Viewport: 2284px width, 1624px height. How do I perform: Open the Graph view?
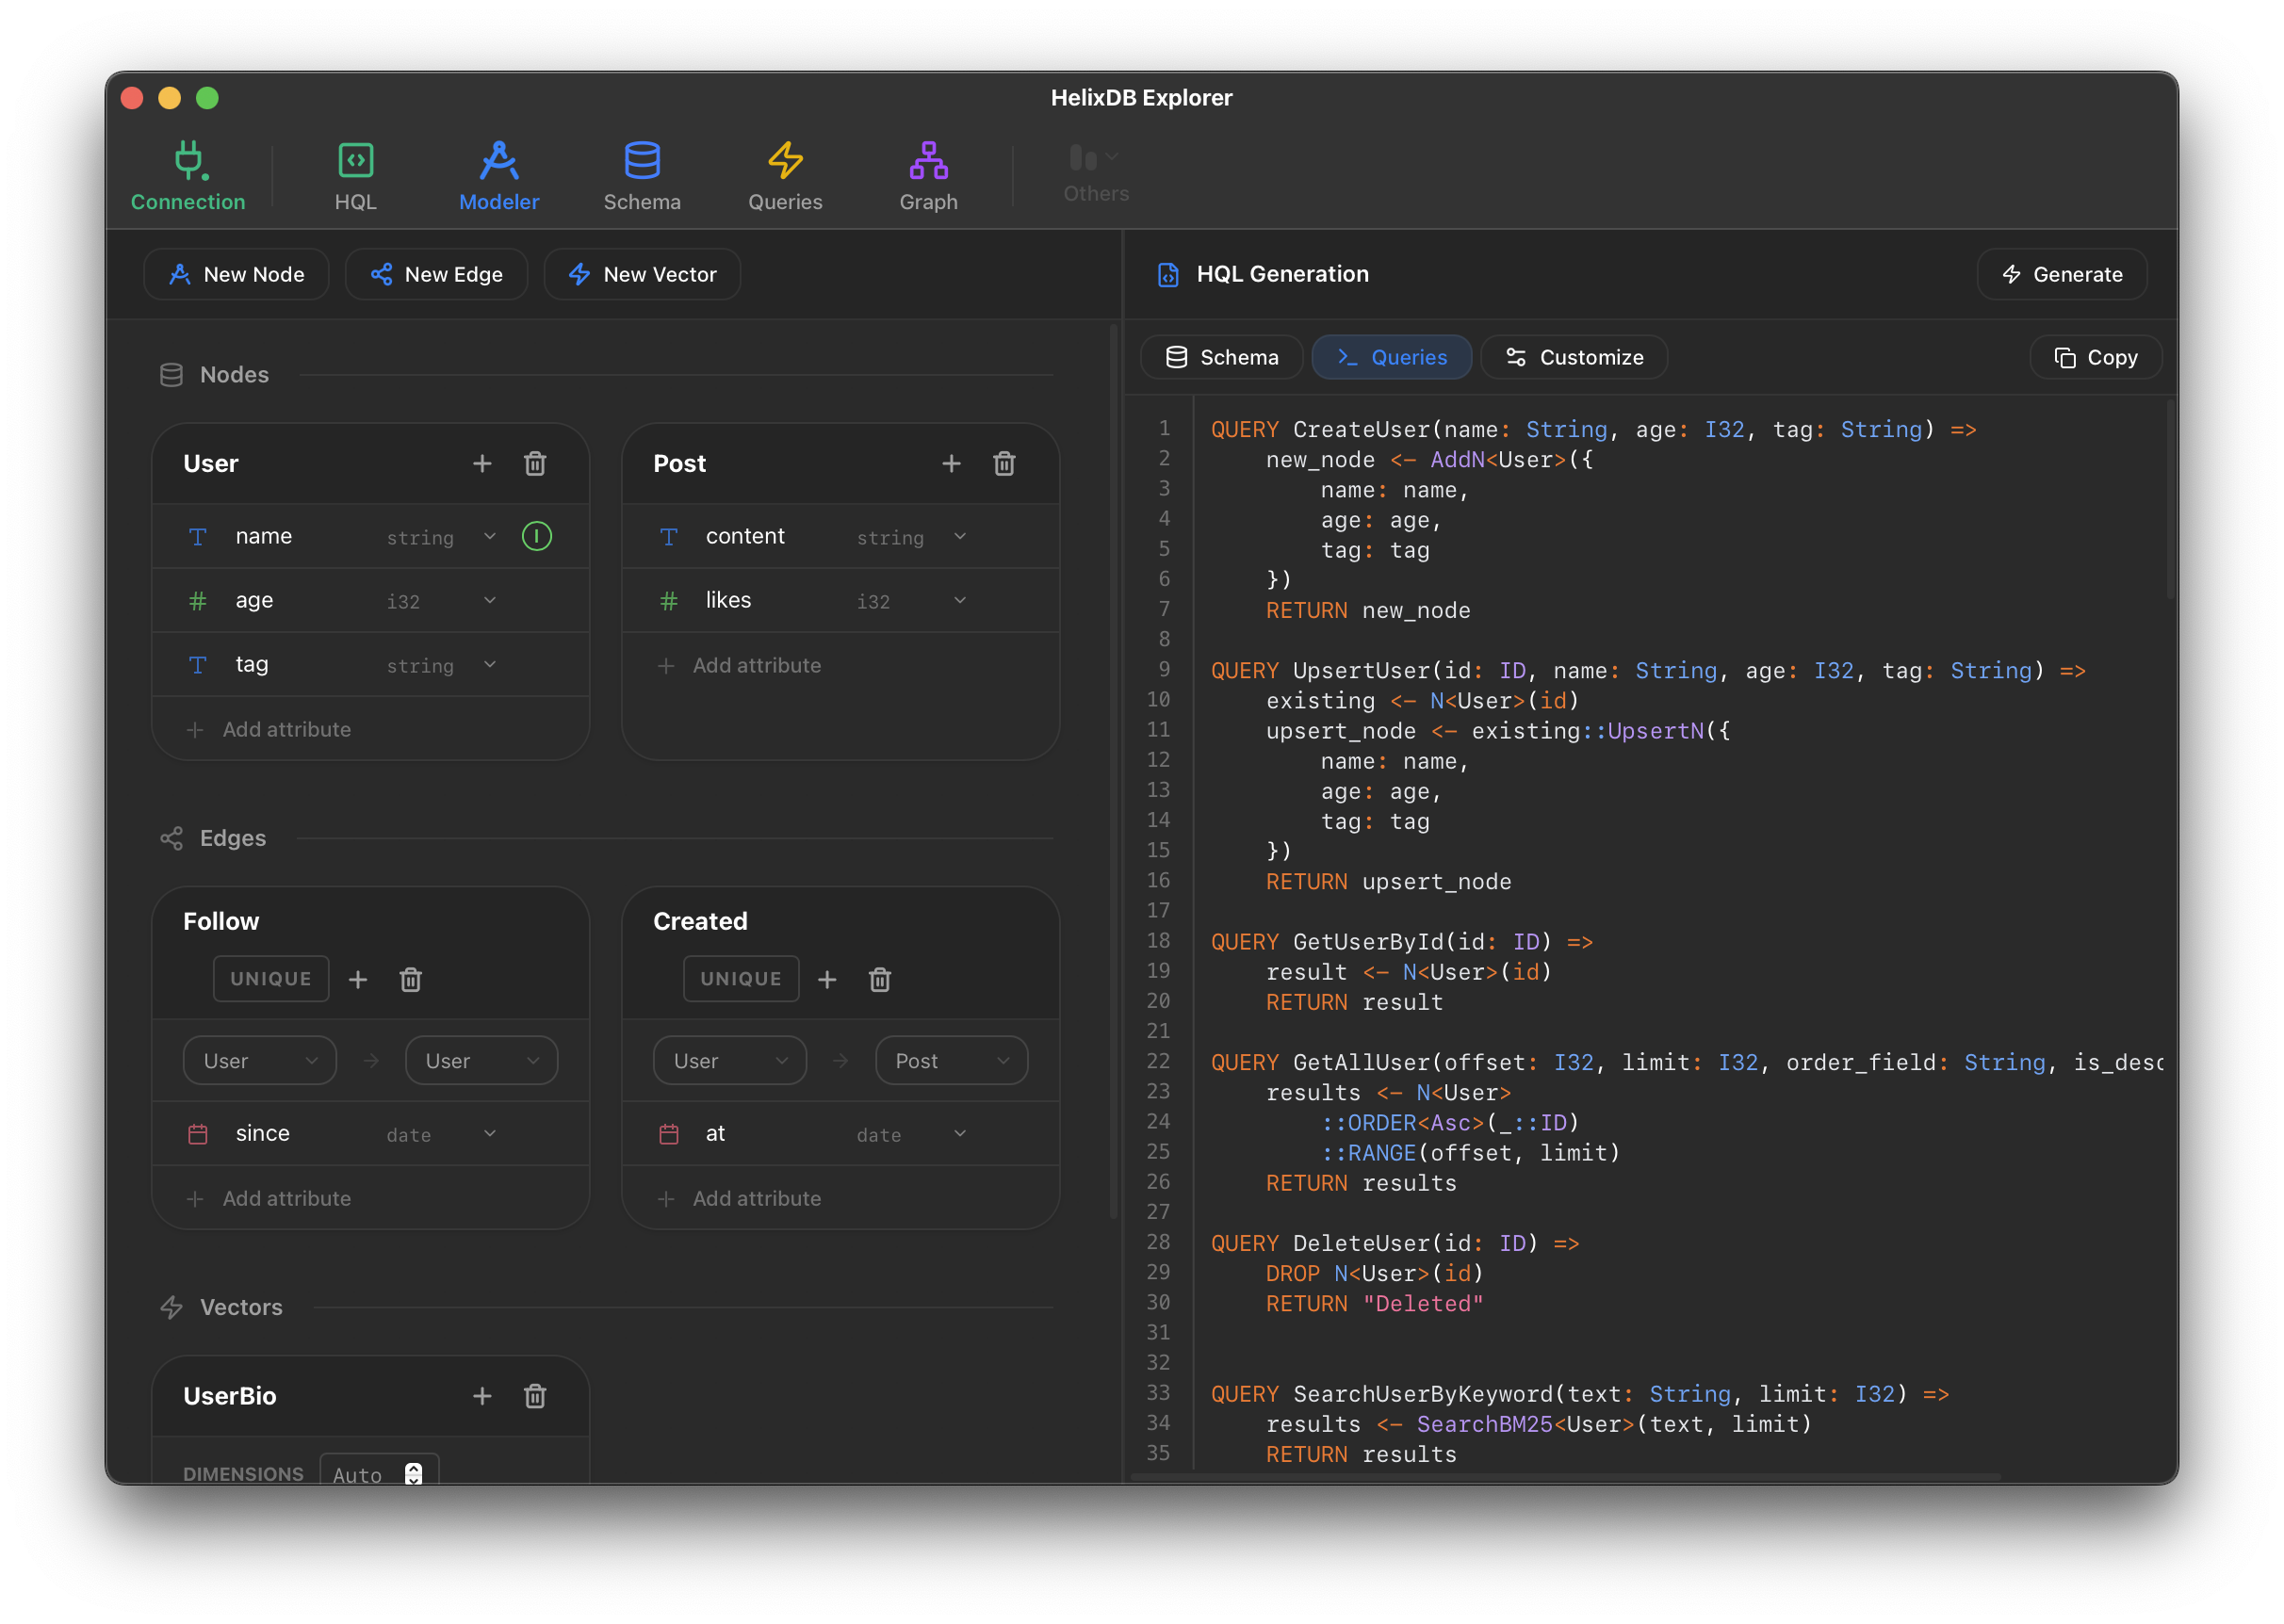[928, 176]
